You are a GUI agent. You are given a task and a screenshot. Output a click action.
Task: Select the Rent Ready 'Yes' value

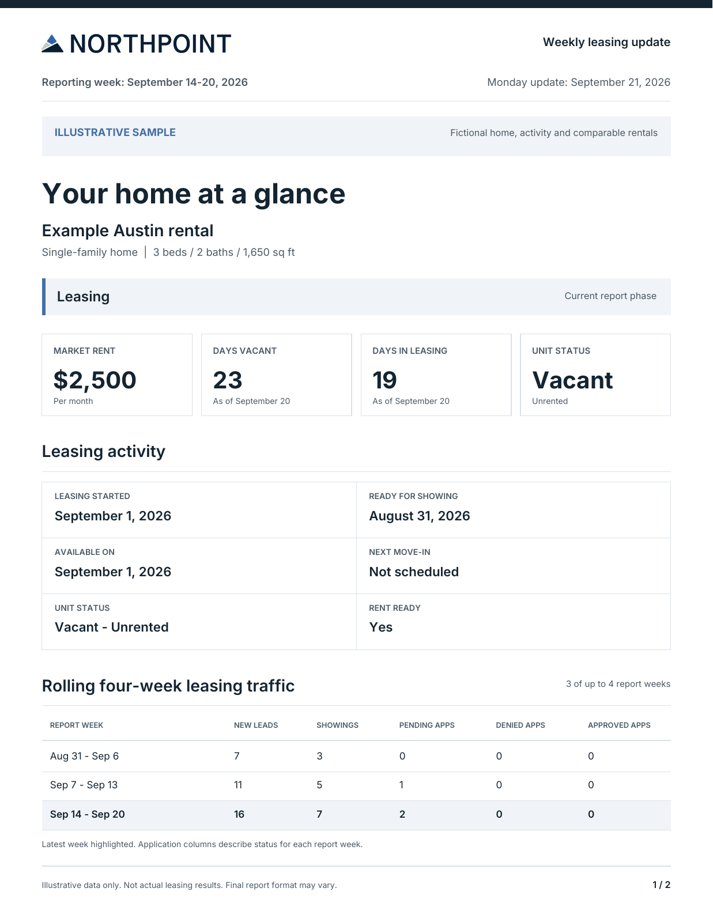[x=381, y=627]
